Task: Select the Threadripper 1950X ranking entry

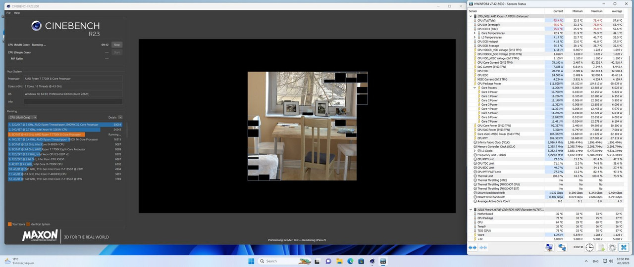Action: coord(65,139)
